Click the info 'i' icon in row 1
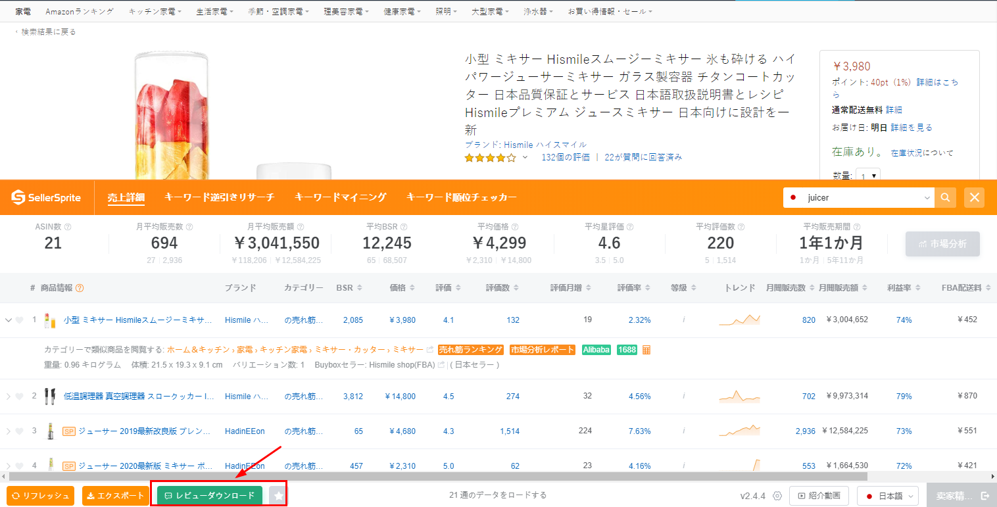 point(683,320)
